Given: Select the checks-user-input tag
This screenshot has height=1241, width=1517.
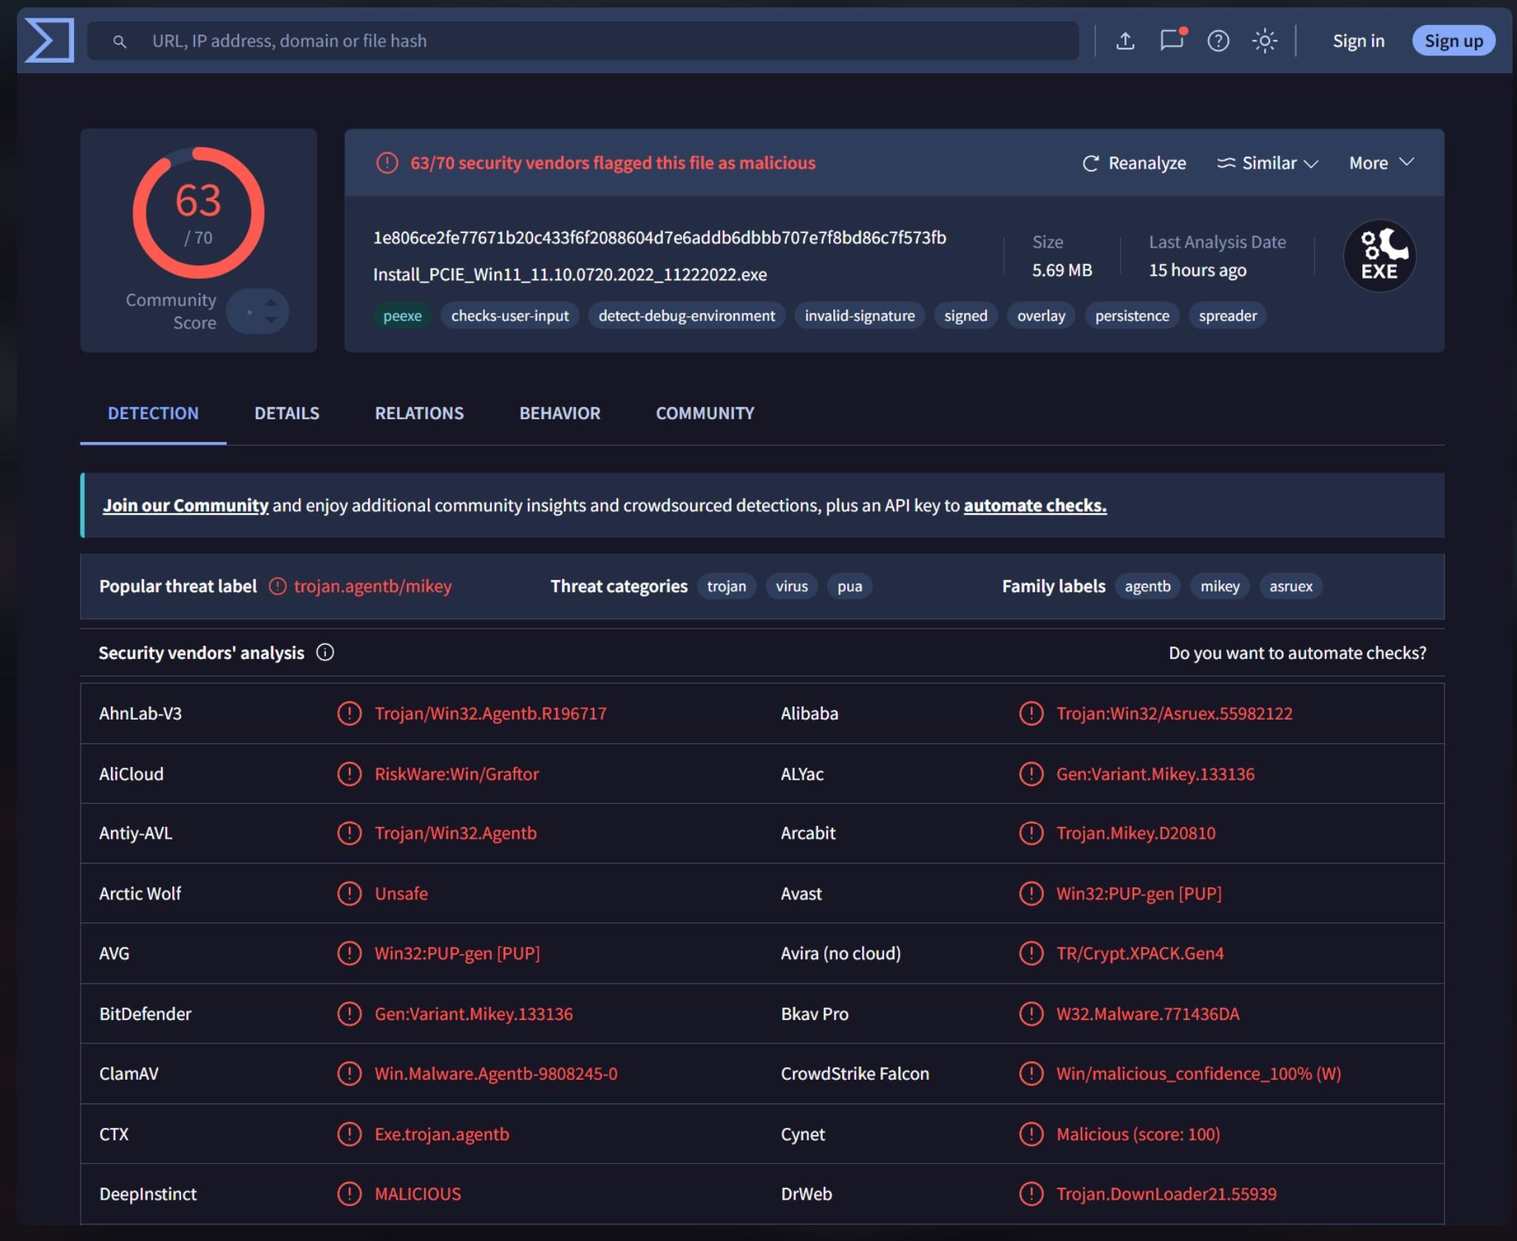Looking at the screenshot, I should click(510, 316).
